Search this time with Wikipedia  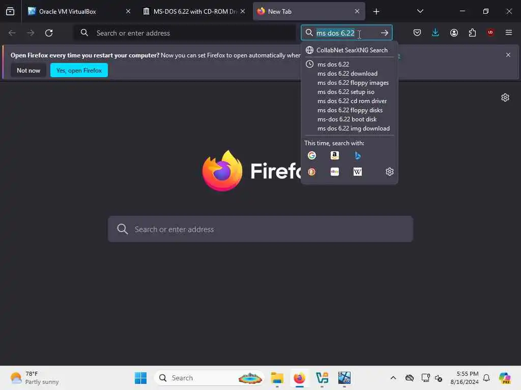click(x=358, y=172)
